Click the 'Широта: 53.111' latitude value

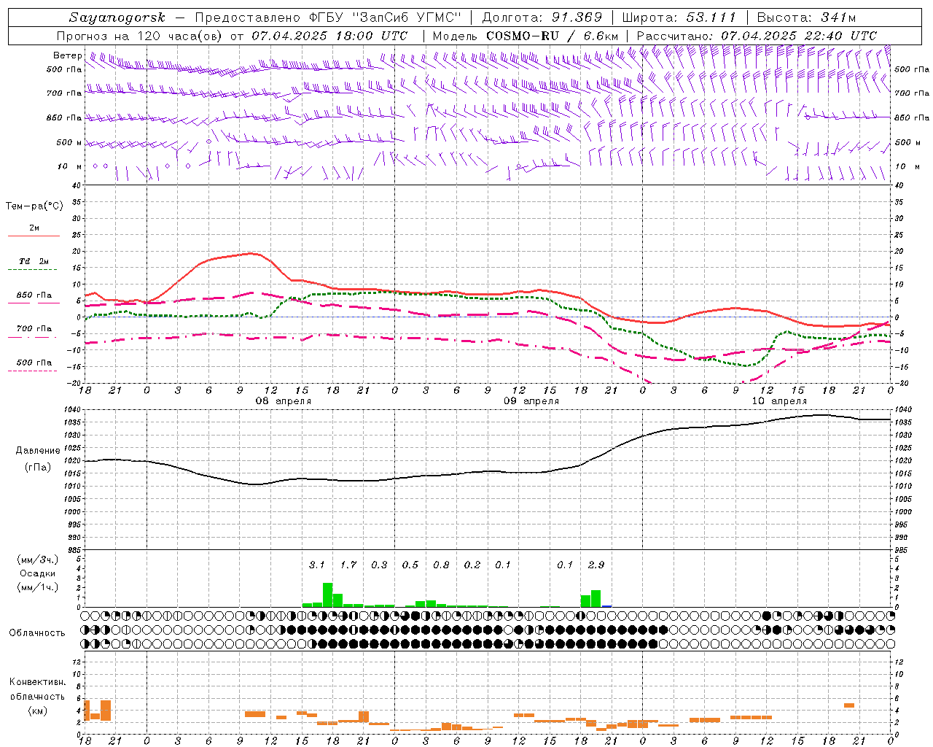pyautogui.click(x=679, y=18)
